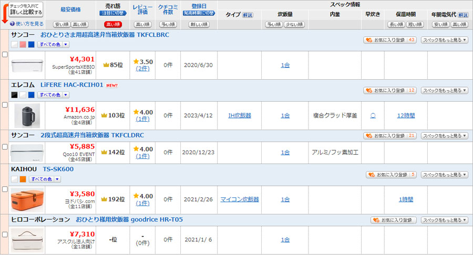
Task: Add LiFERE HAC-RCIH01 to favorites
Action: (x=390, y=90)
